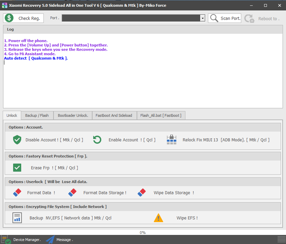Open the Backup / Flash tab

(x=37, y=115)
